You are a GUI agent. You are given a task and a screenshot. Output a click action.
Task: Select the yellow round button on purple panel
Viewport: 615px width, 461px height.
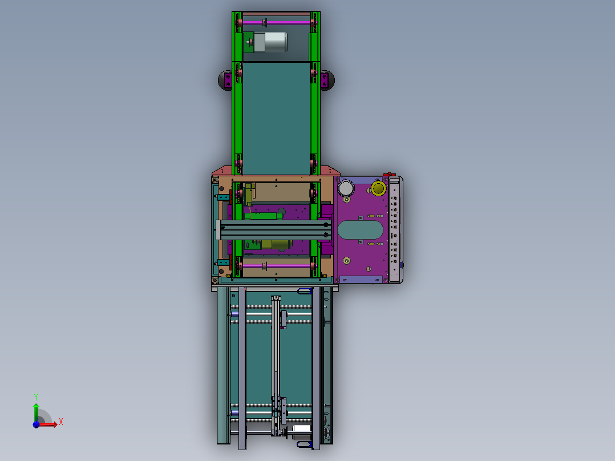tap(378, 188)
